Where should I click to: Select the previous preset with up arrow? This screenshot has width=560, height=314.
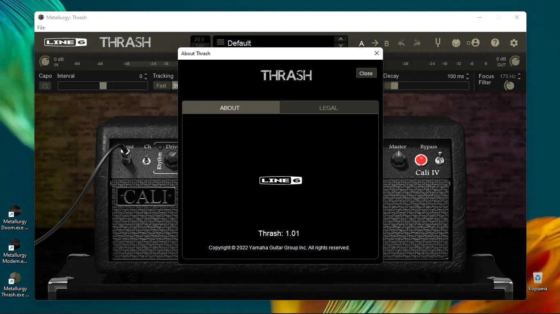341,39
